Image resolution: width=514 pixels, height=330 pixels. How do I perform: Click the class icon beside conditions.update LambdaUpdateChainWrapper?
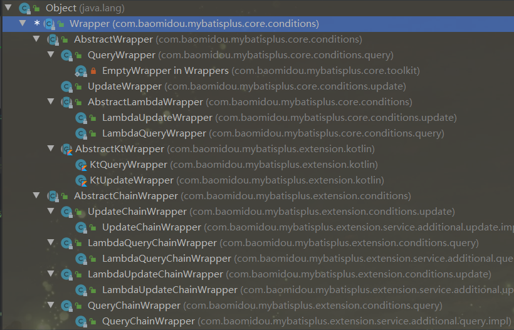pos(67,275)
